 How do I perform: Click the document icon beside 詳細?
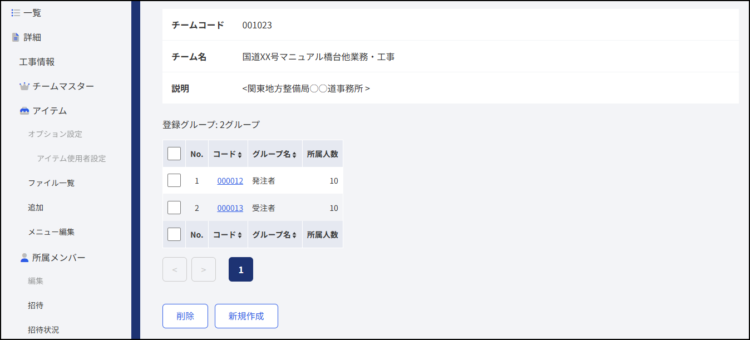point(16,37)
